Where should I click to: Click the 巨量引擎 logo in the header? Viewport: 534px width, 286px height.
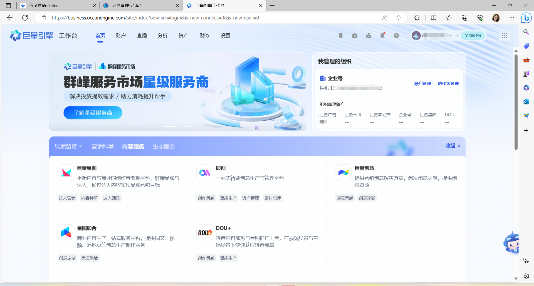31,36
